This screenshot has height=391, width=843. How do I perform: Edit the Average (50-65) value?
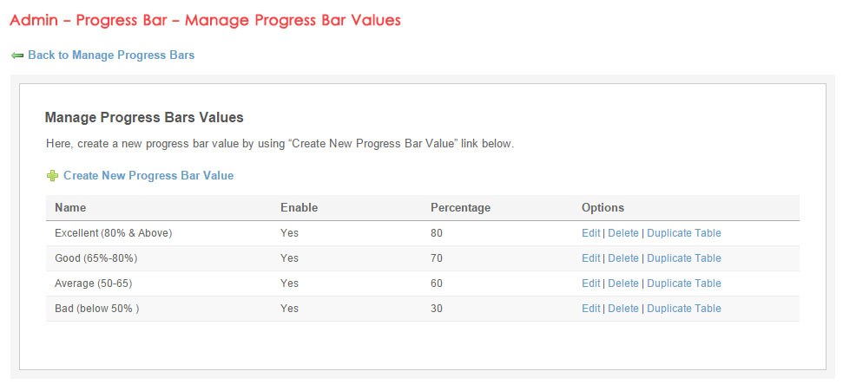tap(590, 283)
